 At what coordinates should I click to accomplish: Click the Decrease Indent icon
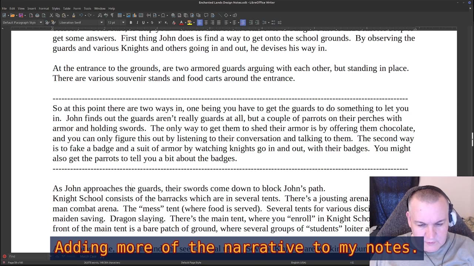click(257, 23)
